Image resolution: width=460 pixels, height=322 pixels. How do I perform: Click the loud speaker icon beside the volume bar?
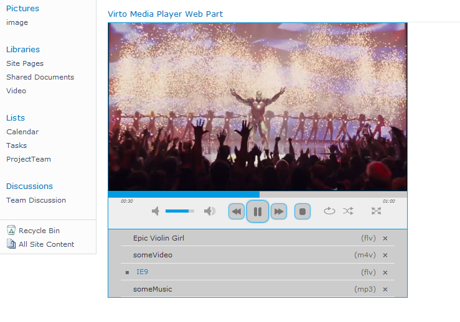[210, 211]
